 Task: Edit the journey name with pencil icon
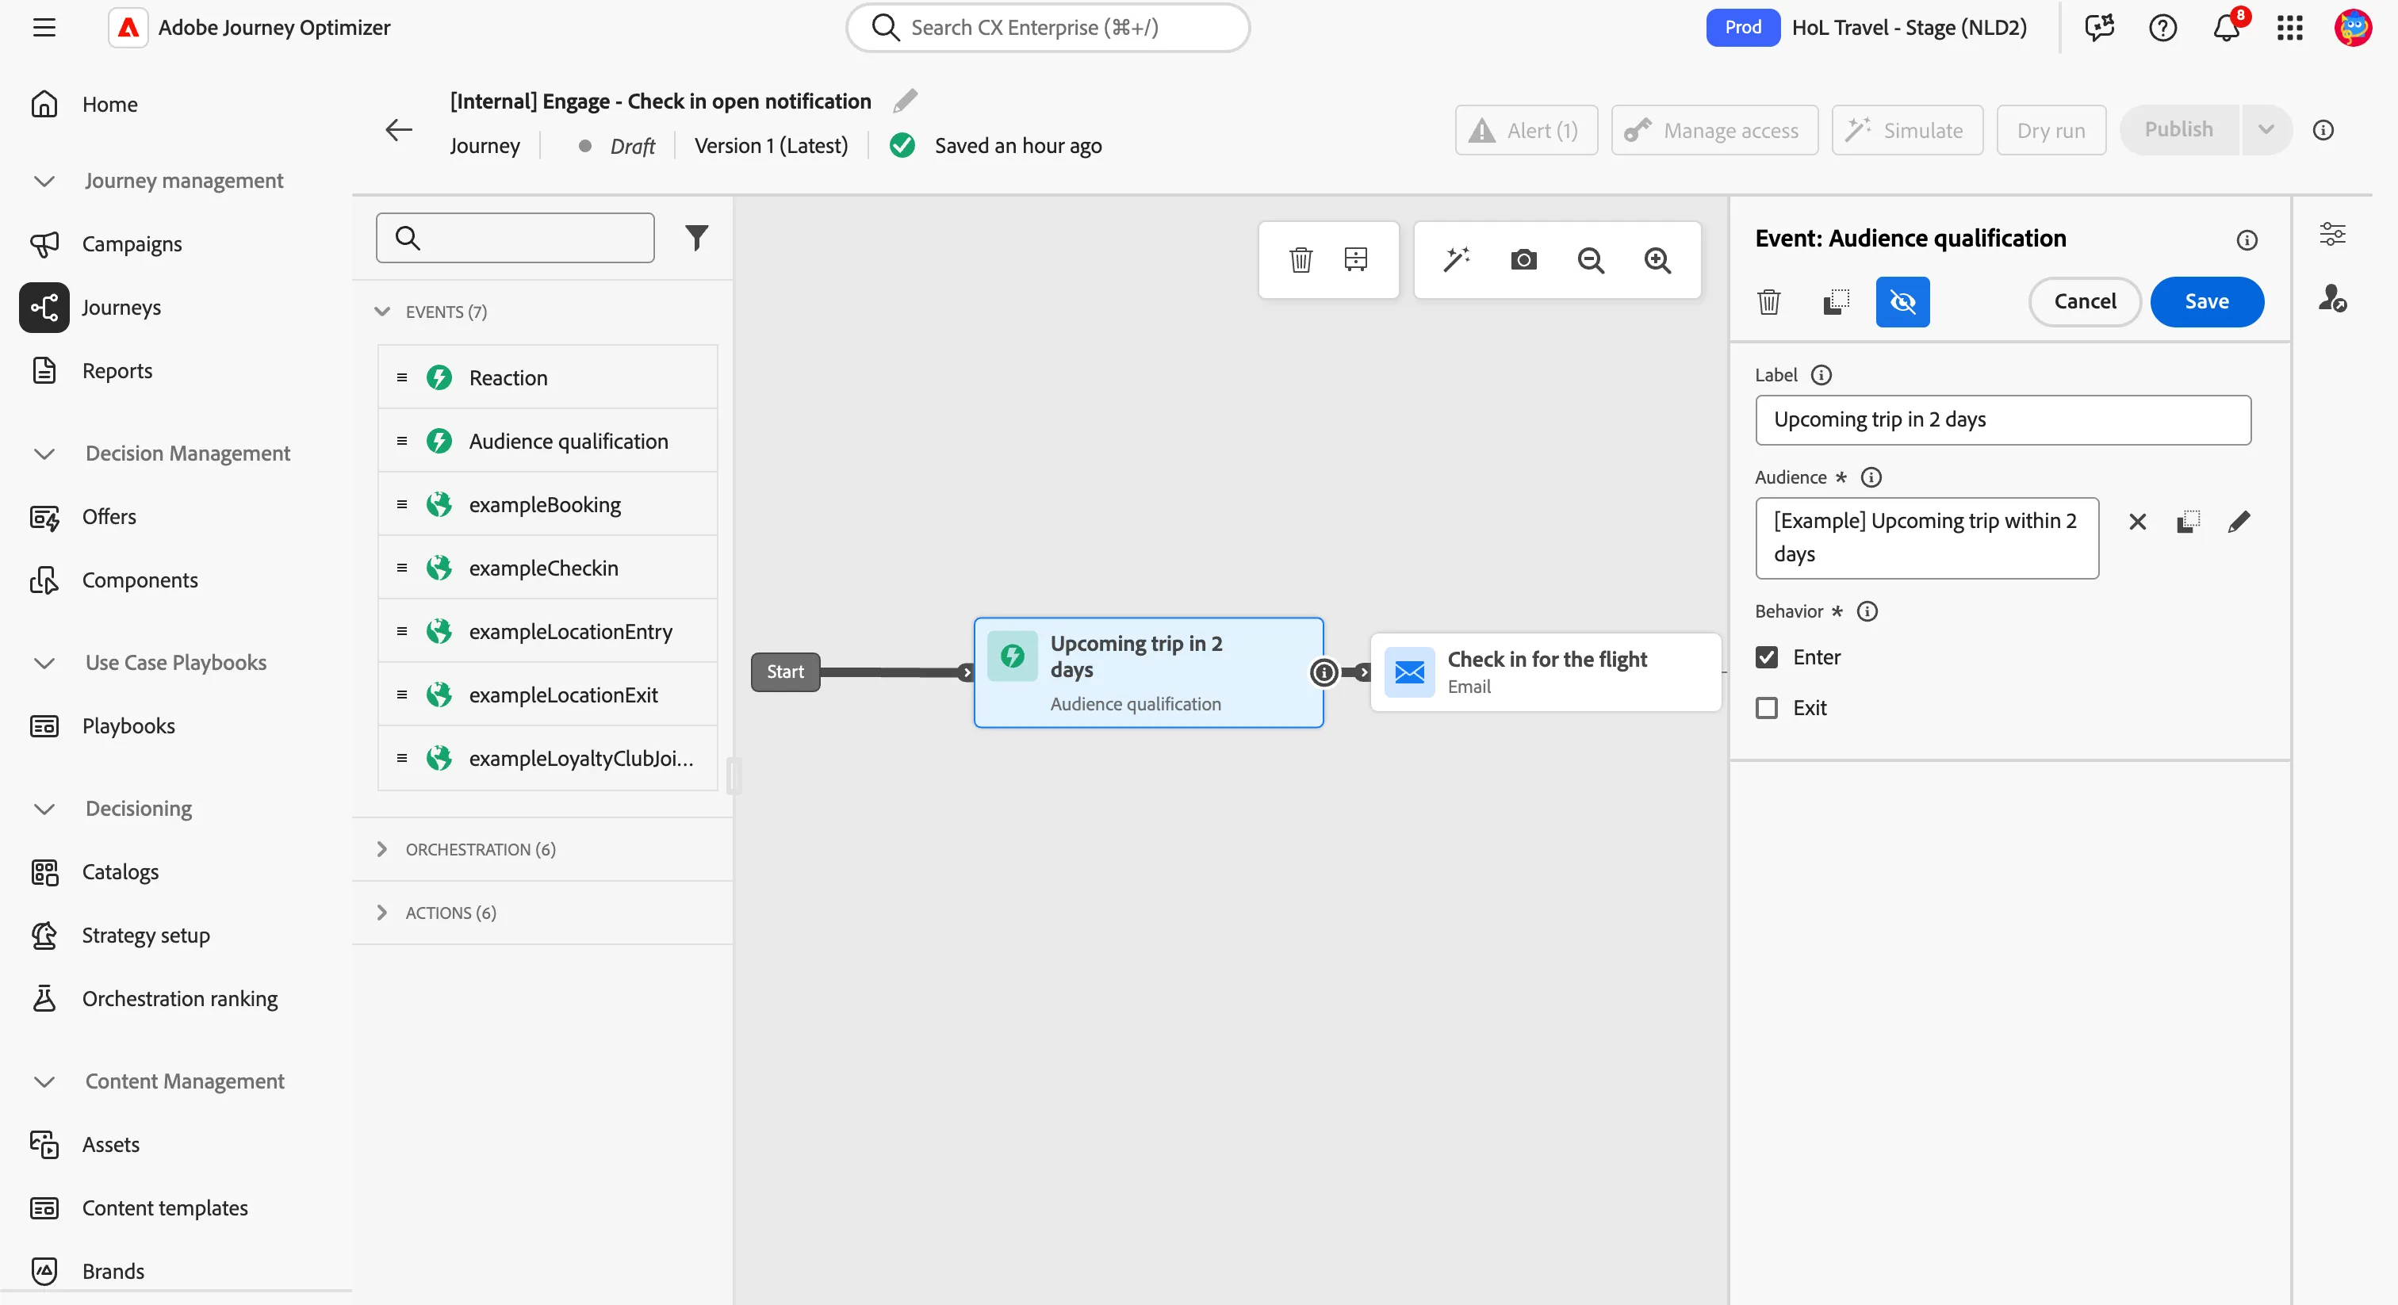coord(905,101)
